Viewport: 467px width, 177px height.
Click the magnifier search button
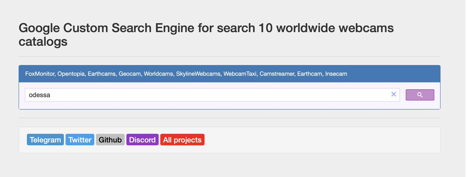tap(420, 95)
